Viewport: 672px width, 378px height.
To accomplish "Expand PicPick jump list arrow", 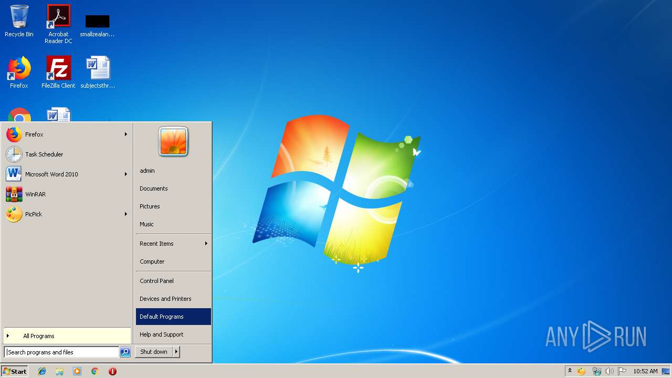I will 126,214.
